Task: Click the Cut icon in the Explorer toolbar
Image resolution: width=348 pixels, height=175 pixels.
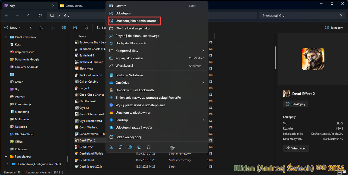Action: (x=30, y=27)
